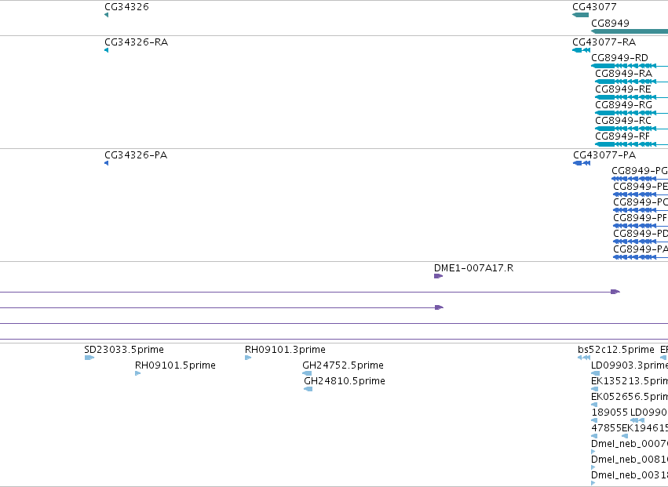Select the CG8949-PA protein label
Screen dimensions: 668x487
coord(641,249)
